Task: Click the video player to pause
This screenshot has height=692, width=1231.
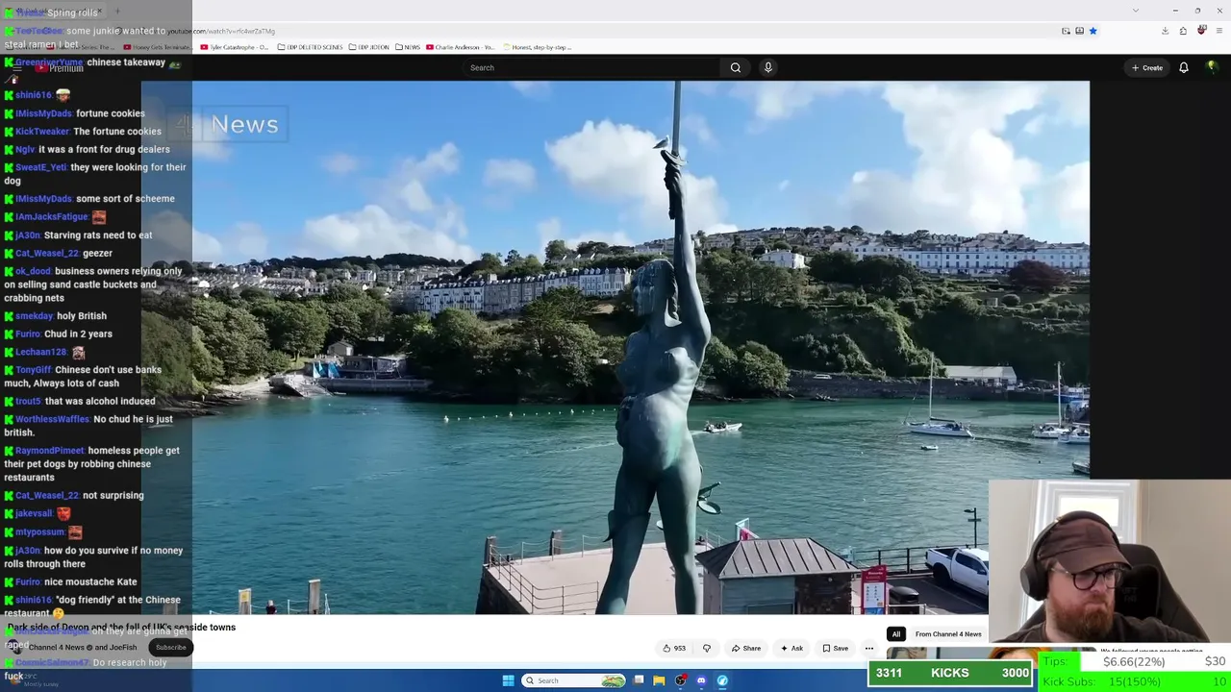Action: click(615, 346)
